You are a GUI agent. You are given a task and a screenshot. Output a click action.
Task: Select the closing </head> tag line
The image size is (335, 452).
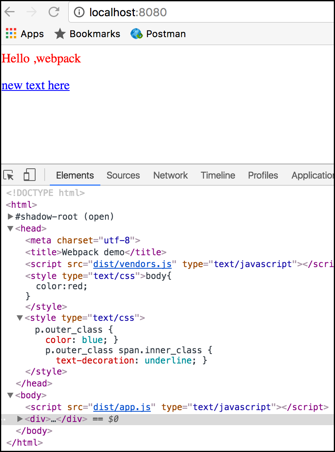[34, 383]
